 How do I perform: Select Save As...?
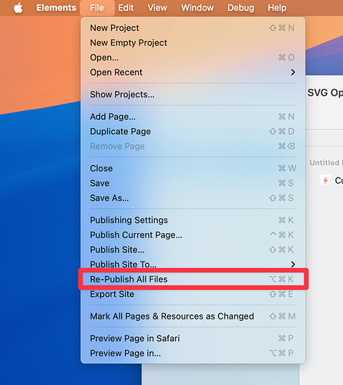pyautogui.click(x=193, y=198)
